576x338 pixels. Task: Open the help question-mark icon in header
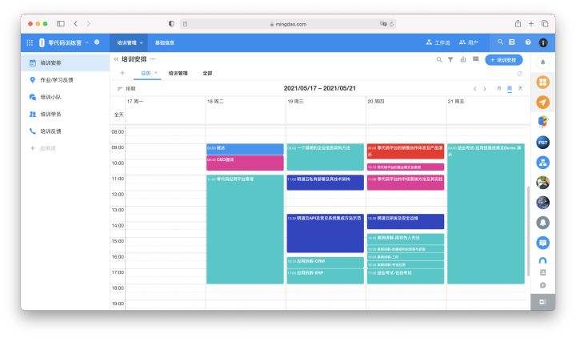(x=528, y=42)
